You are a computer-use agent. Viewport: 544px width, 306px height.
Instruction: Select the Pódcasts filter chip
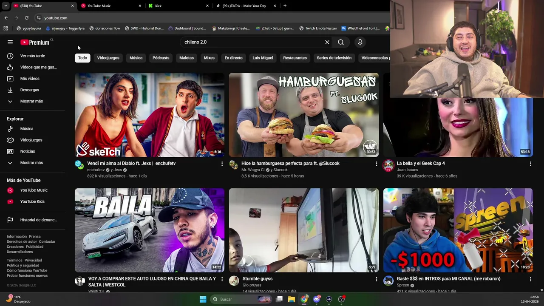[161, 58]
